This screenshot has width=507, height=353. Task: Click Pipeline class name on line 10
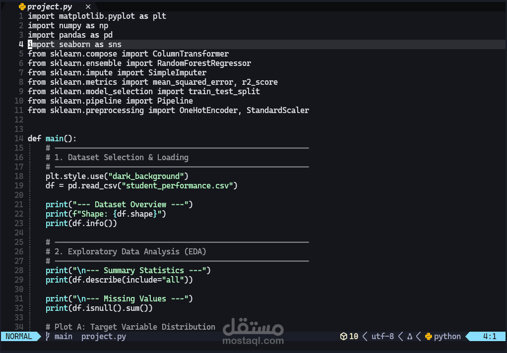(175, 101)
